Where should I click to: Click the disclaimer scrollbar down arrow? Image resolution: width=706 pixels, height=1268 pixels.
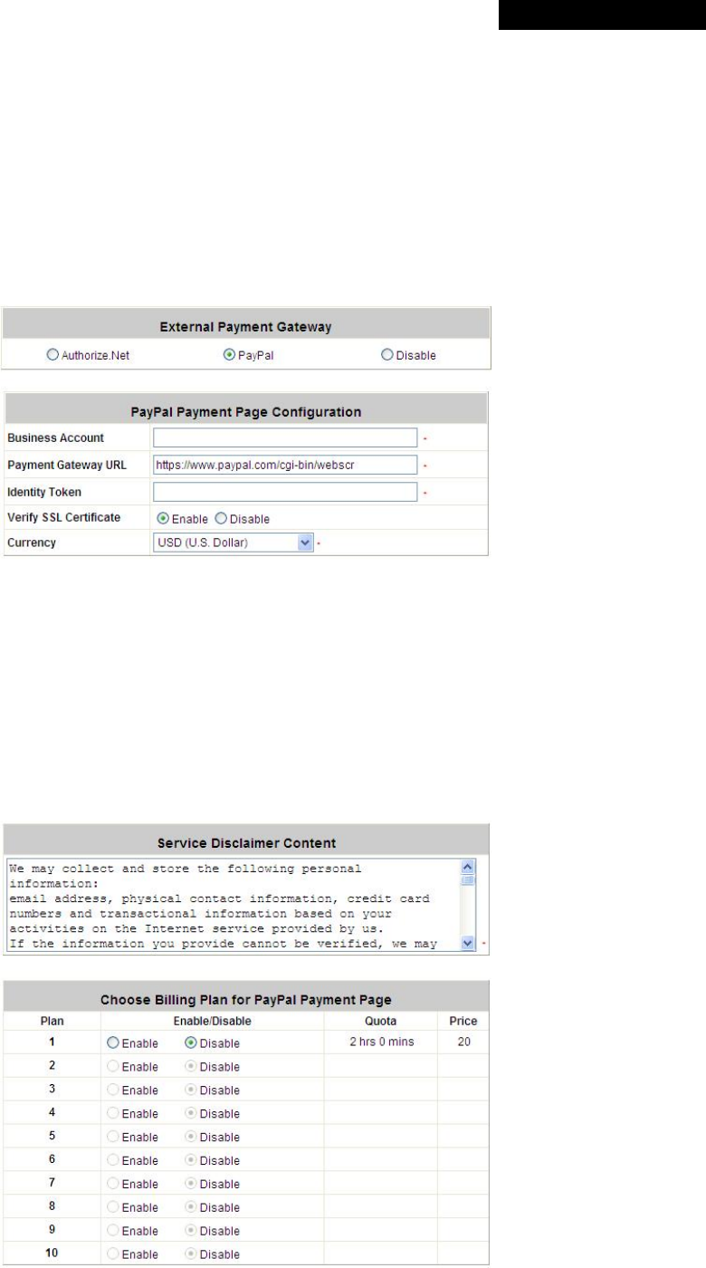point(468,944)
